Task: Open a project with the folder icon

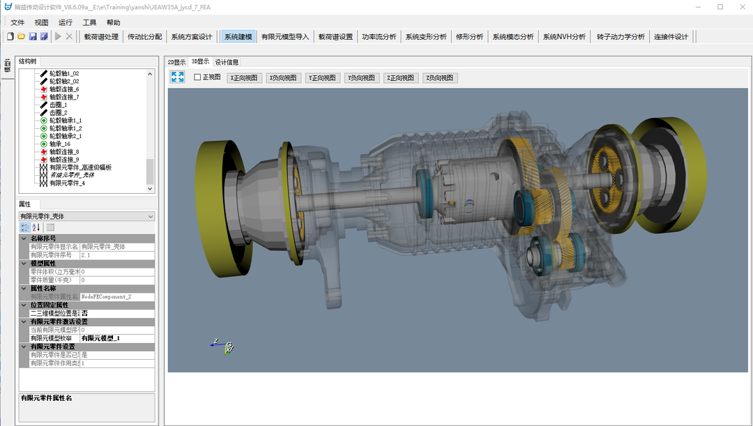Action: pos(22,36)
